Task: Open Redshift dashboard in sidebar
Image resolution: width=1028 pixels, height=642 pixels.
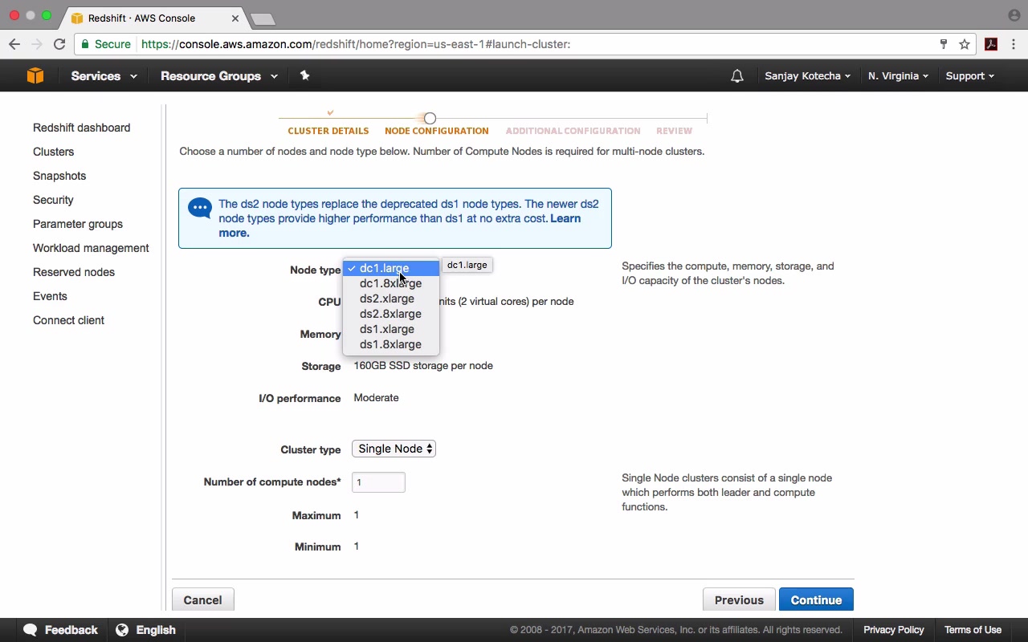Action: [81, 128]
